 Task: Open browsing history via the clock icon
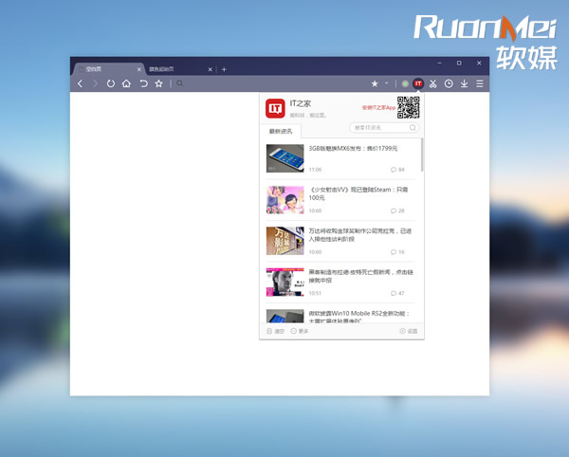click(x=449, y=83)
